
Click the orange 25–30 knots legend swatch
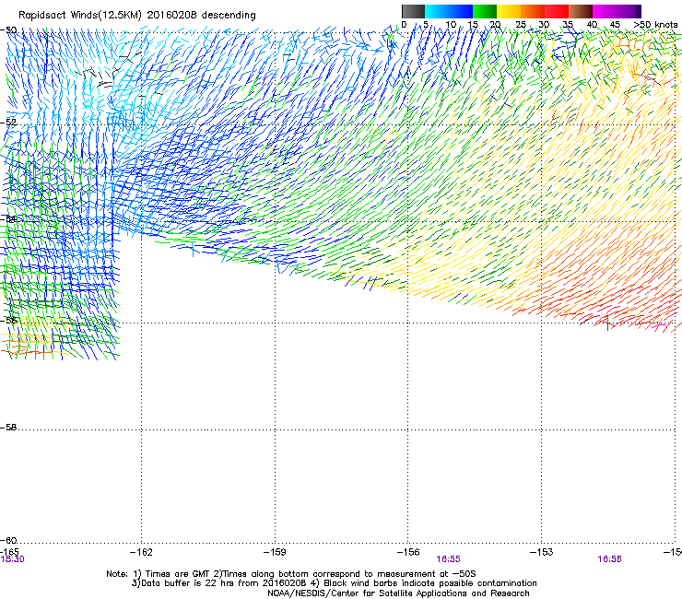click(533, 11)
